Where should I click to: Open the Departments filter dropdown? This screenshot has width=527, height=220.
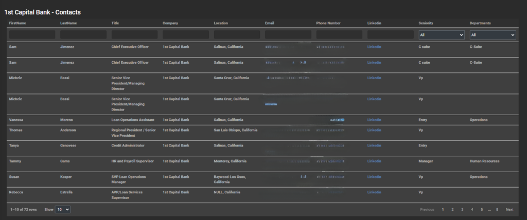click(492, 35)
